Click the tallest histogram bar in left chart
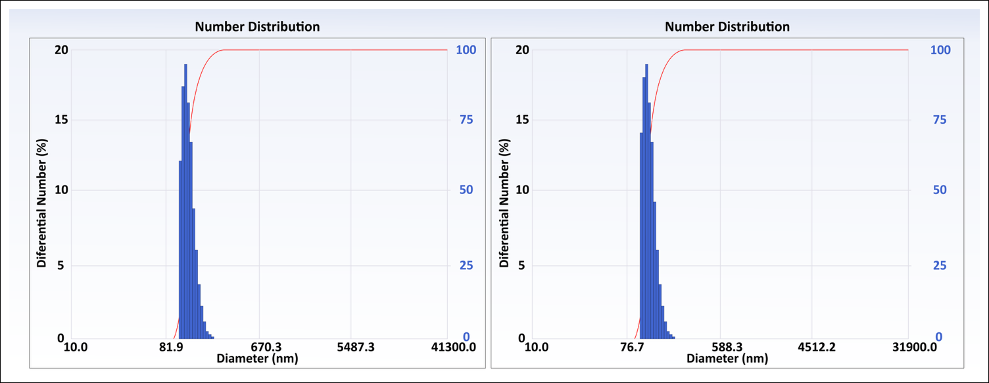 tap(185, 201)
